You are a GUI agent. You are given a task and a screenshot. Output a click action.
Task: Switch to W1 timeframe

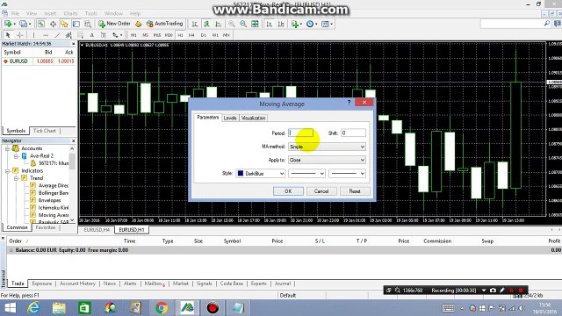coord(215,35)
